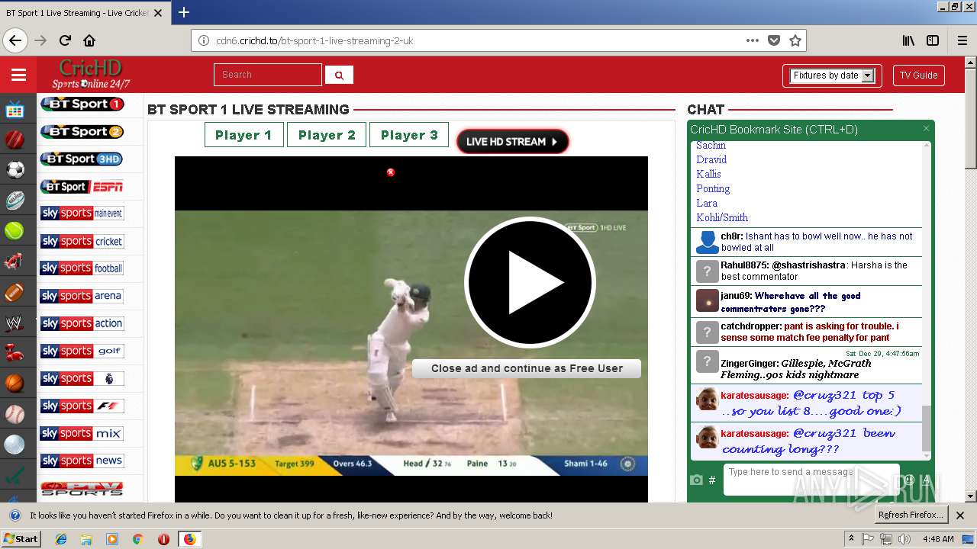
Task: Click the Refresh Firefox button
Action: [911, 515]
